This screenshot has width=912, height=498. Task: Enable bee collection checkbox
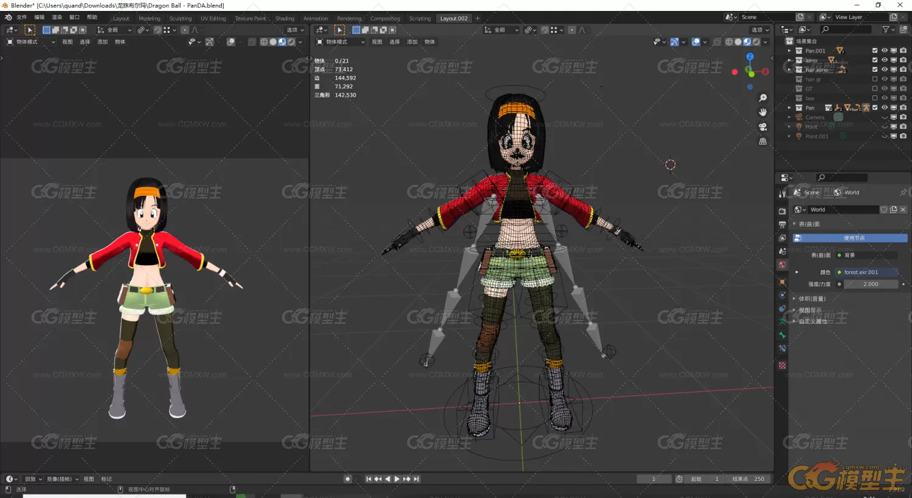click(x=875, y=98)
